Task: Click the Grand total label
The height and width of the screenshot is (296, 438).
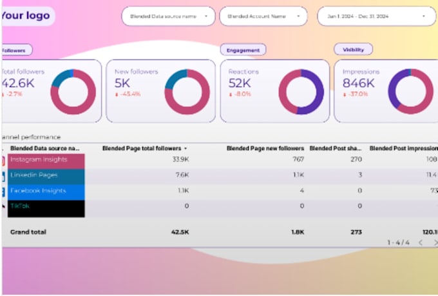Action: (x=28, y=232)
